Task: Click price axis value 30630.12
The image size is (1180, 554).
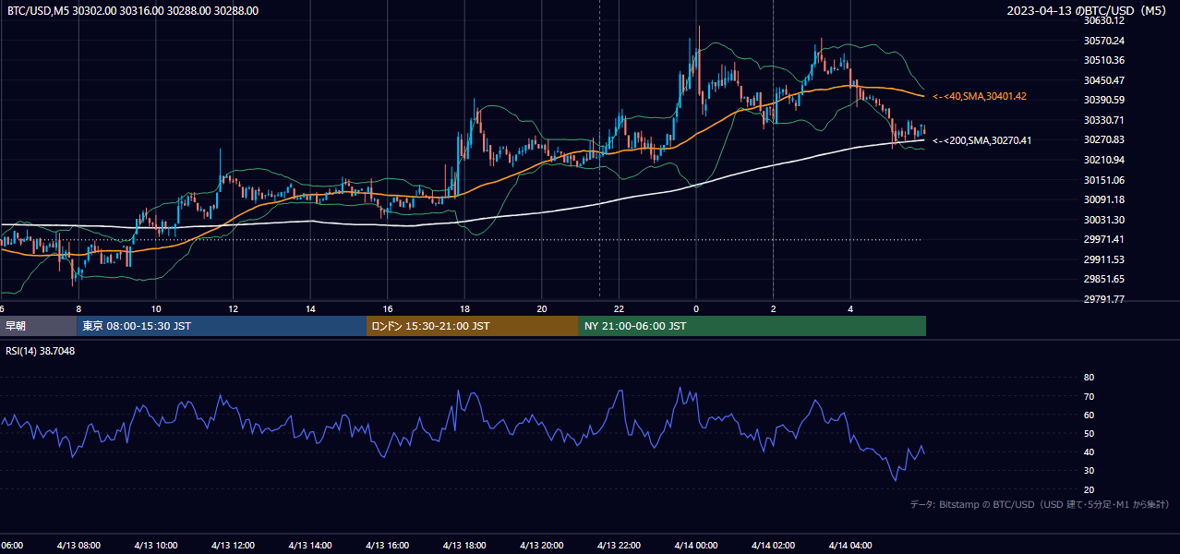Action: click(1104, 20)
